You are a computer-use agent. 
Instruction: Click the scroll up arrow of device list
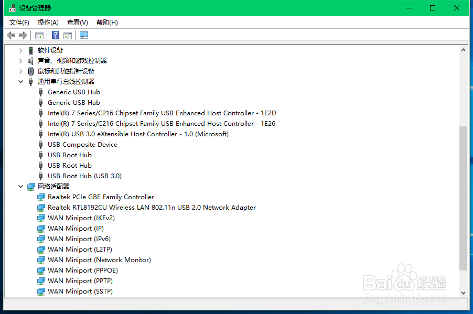[463, 50]
